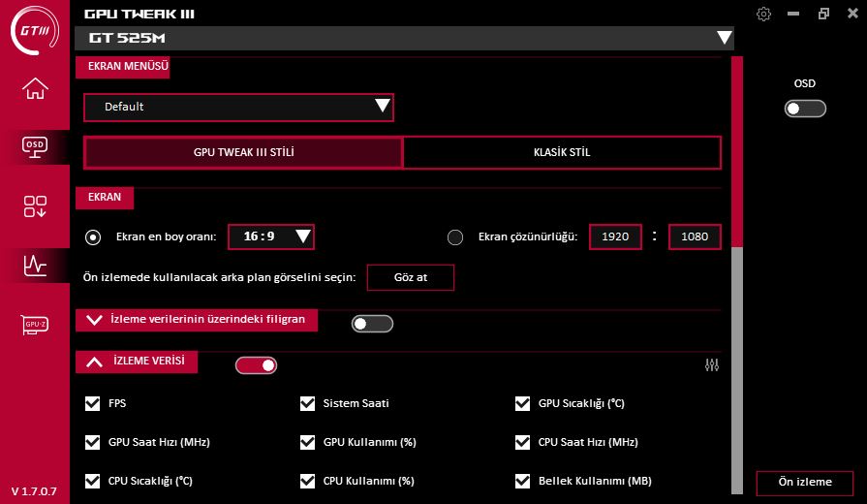Open settings gear icon
This screenshot has height=504, width=867.
point(763,14)
